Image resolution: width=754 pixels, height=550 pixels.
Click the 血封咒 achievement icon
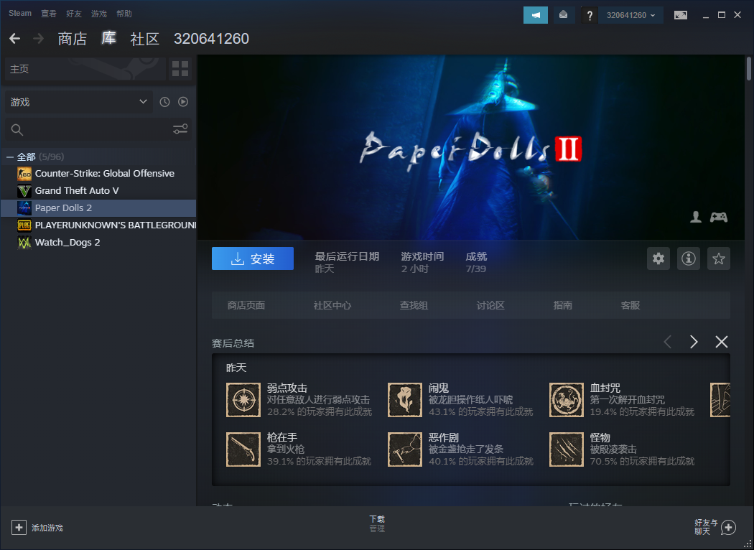pos(567,400)
